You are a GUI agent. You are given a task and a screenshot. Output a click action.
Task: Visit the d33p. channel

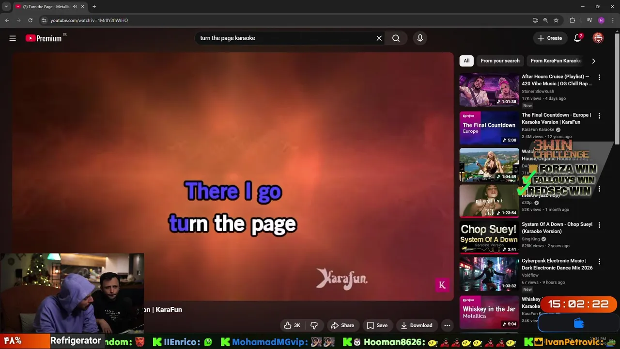(x=527, y=203)
